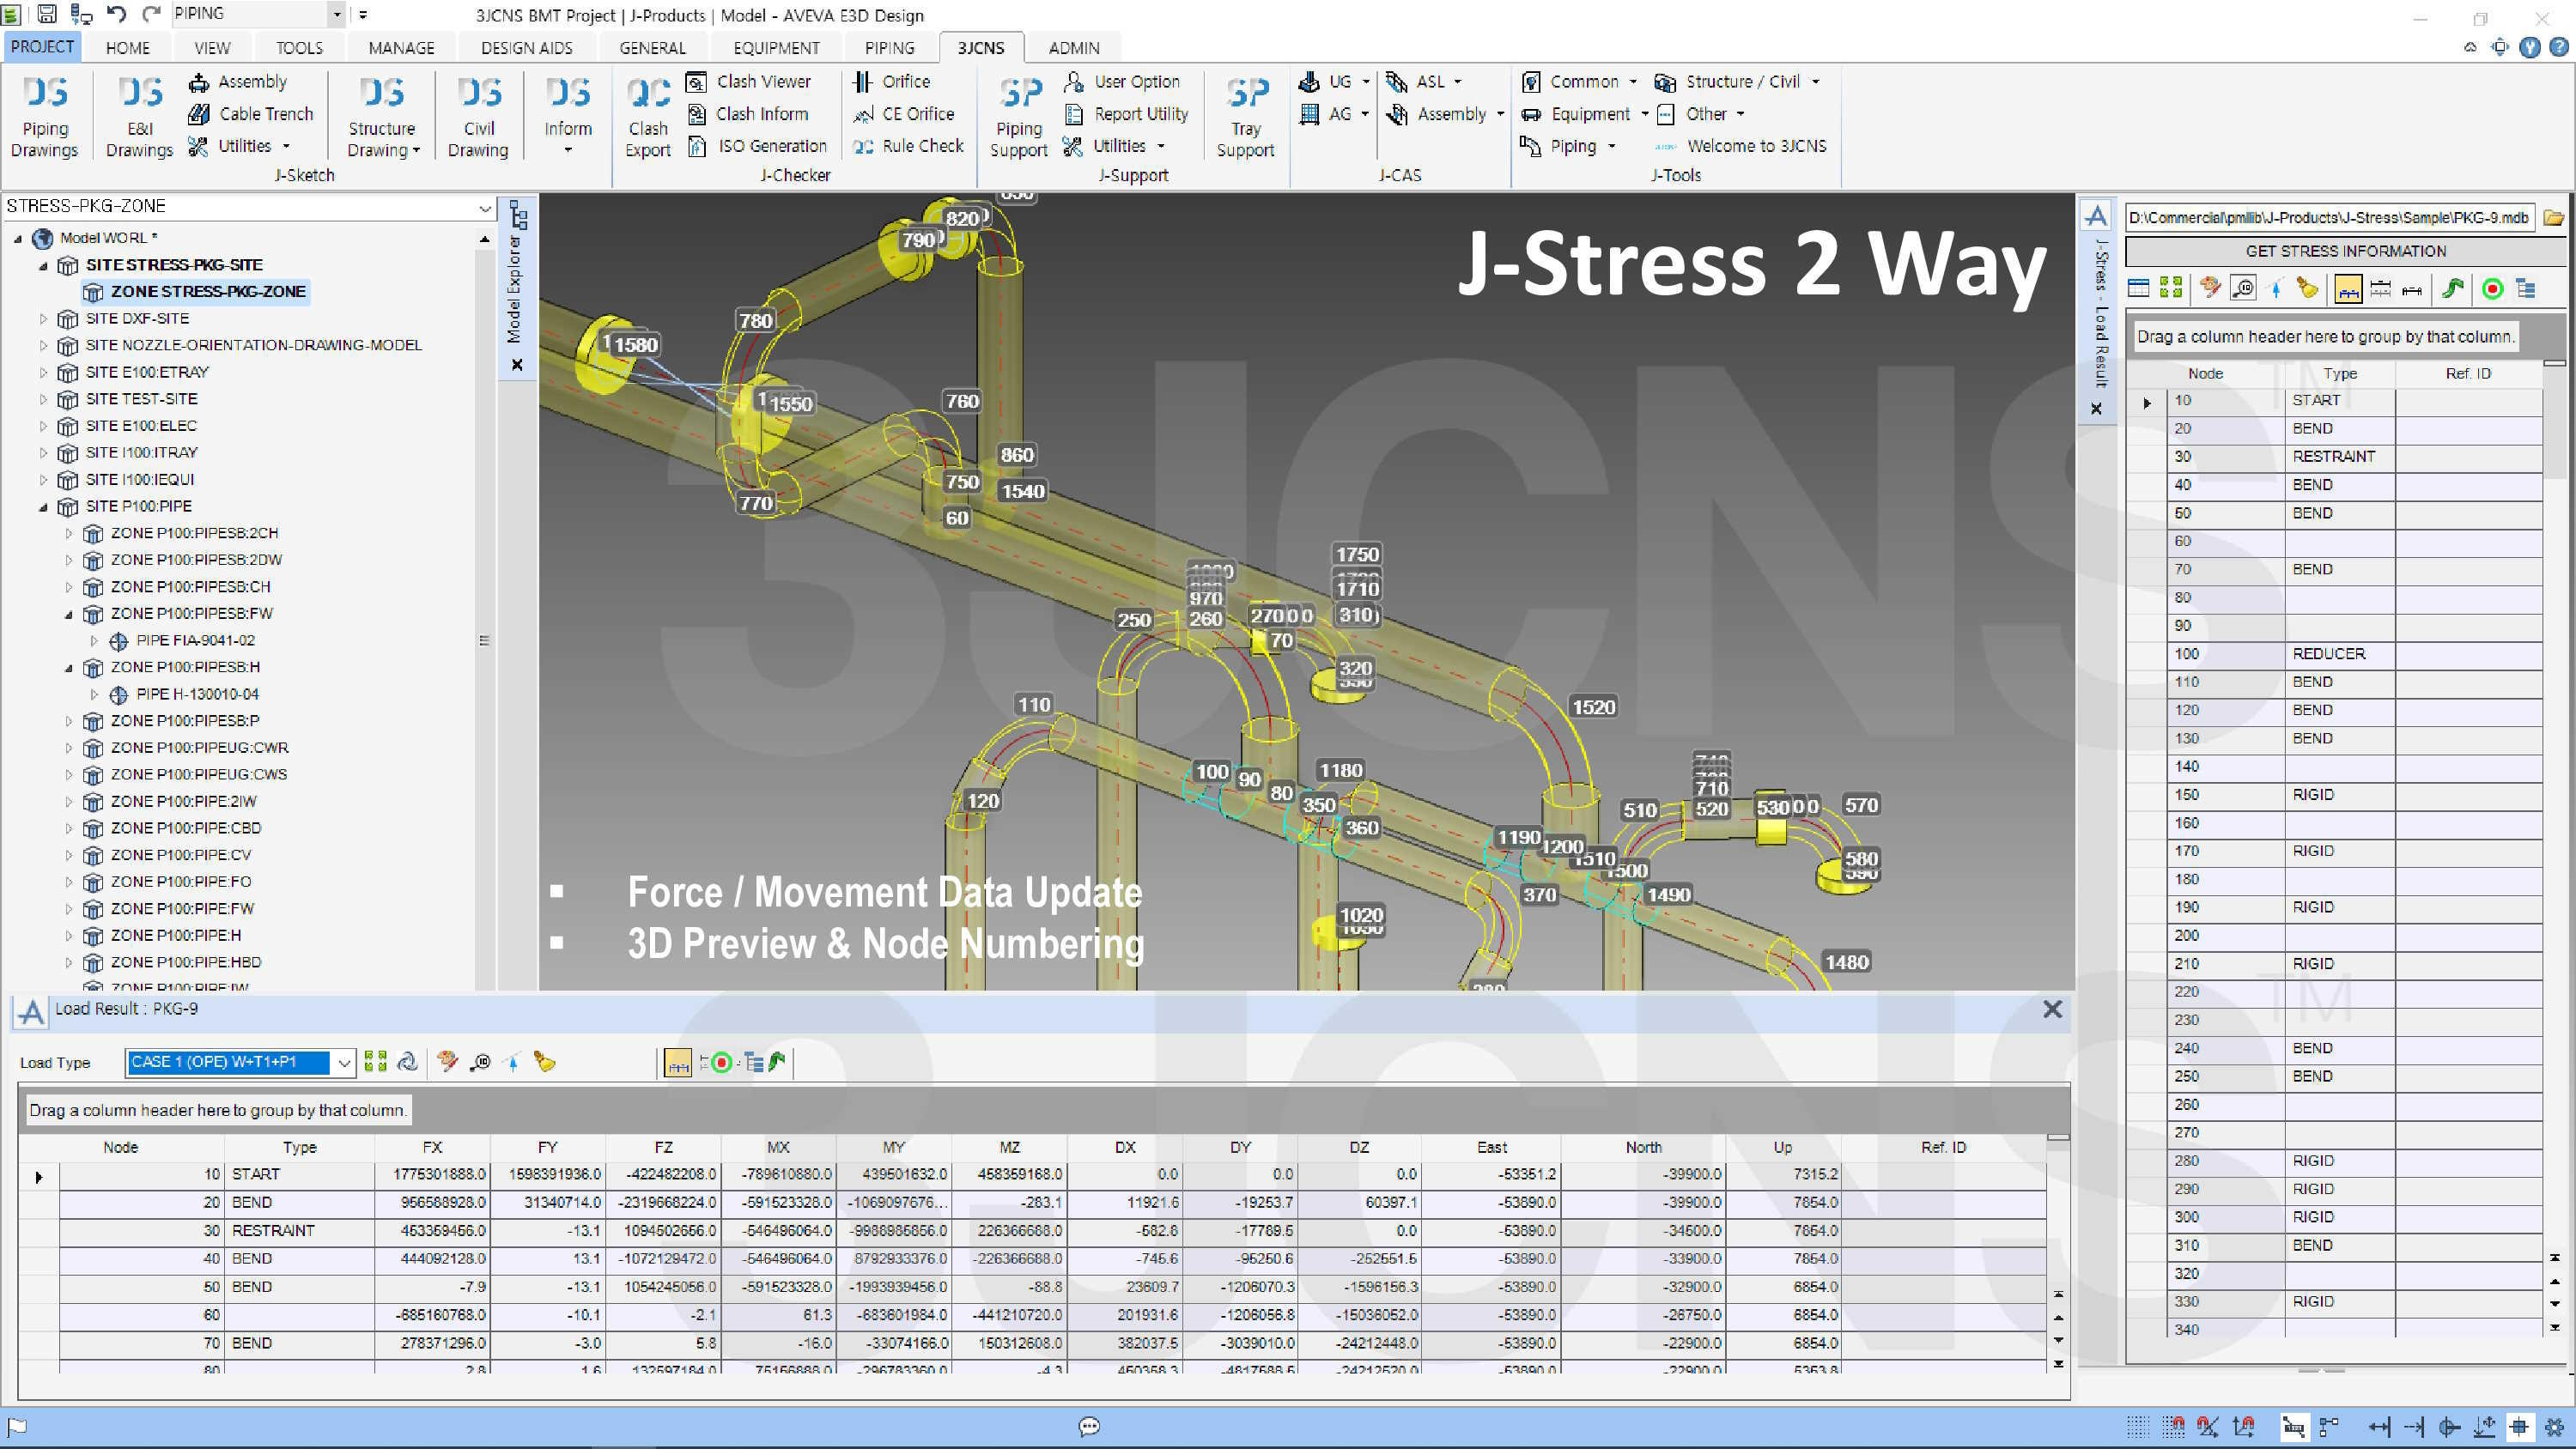
Task: Click the broom clear icon in J-Stress panel
Action: pos(2307,289)
